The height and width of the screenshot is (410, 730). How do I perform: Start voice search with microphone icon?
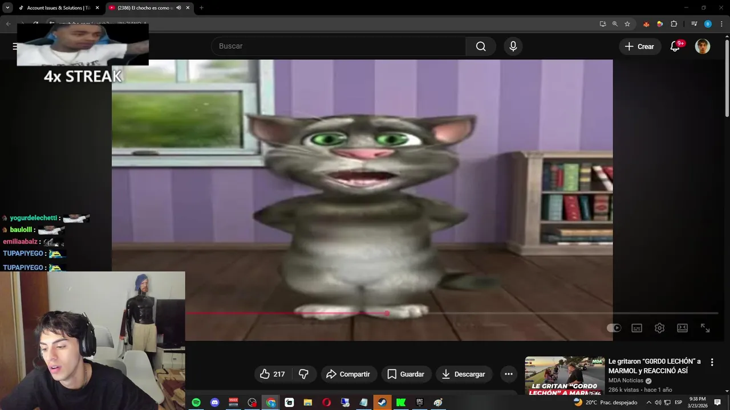[x=513, y=46]
